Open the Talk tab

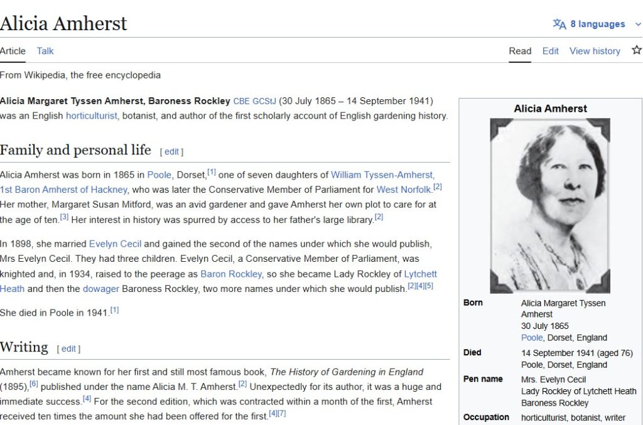(45, 51)
